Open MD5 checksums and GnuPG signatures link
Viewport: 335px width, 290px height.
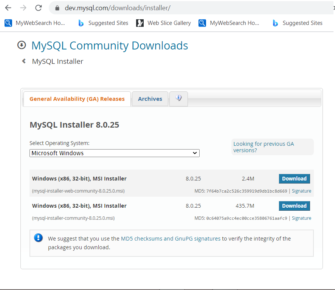(171, 239)
